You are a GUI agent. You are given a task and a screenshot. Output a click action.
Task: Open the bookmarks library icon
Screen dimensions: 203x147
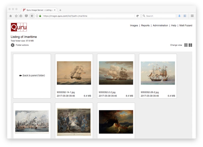click(x=21, y=16)
